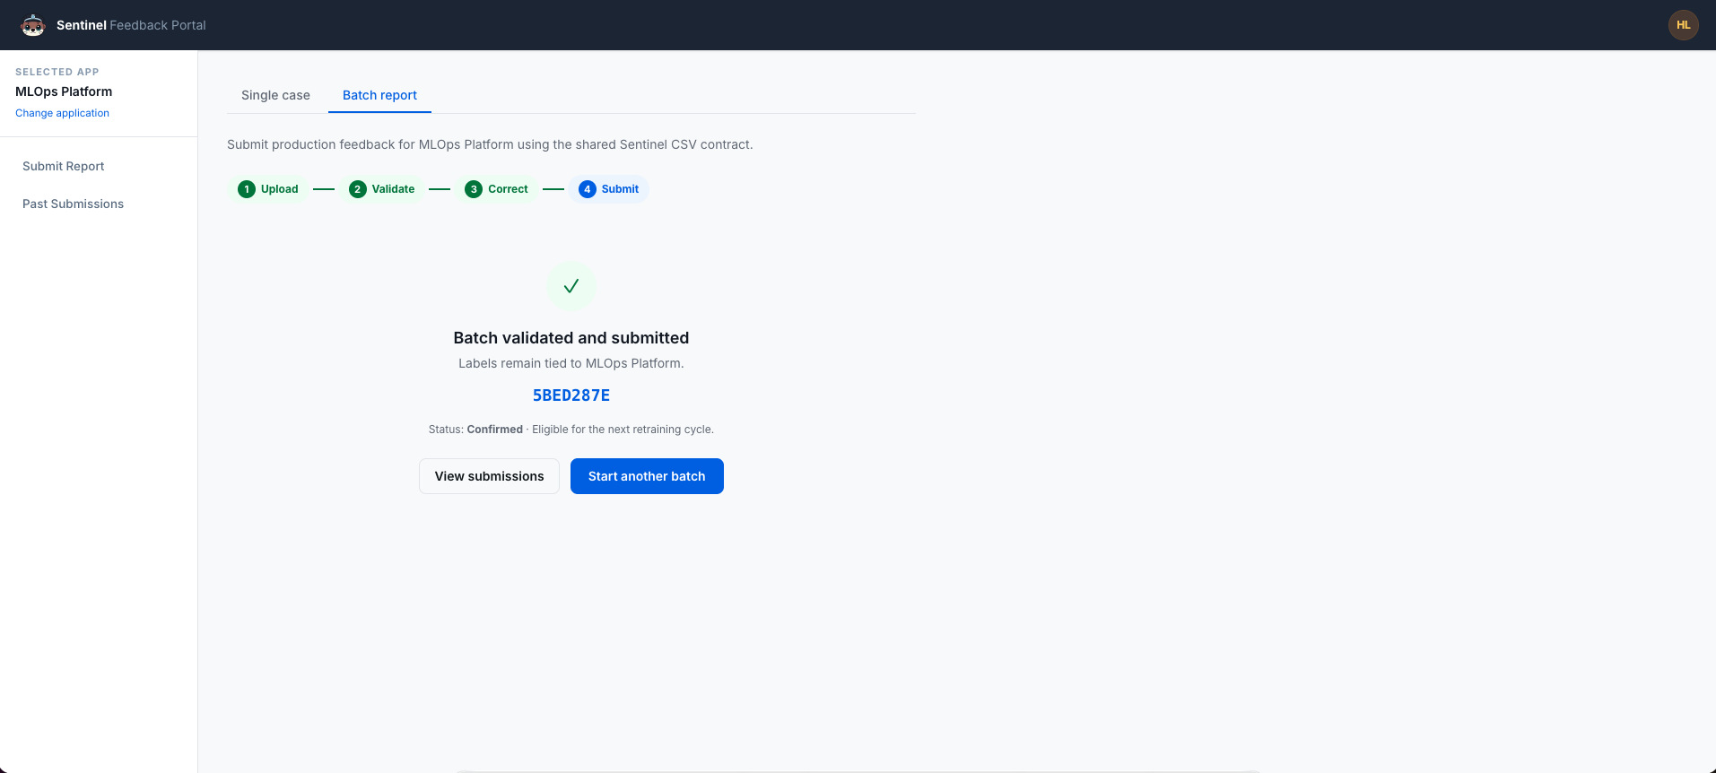Click the Labels remain tied to MLOps Platform text
Viewport: 1716px width, 773px height.
(x=571, y=363)
